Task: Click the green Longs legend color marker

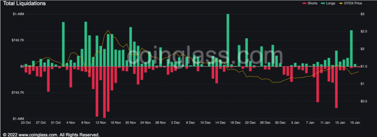Action: tap(322, 3)
